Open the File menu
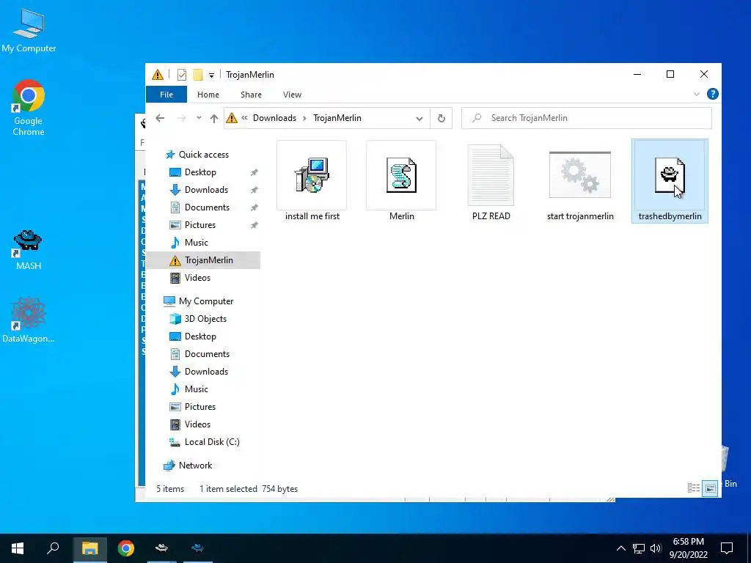The height and width of the screenshot is (563, 751). point(166,95)
